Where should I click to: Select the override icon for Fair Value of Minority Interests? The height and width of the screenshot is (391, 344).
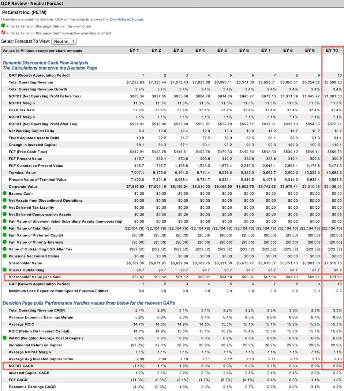[4, 242]
